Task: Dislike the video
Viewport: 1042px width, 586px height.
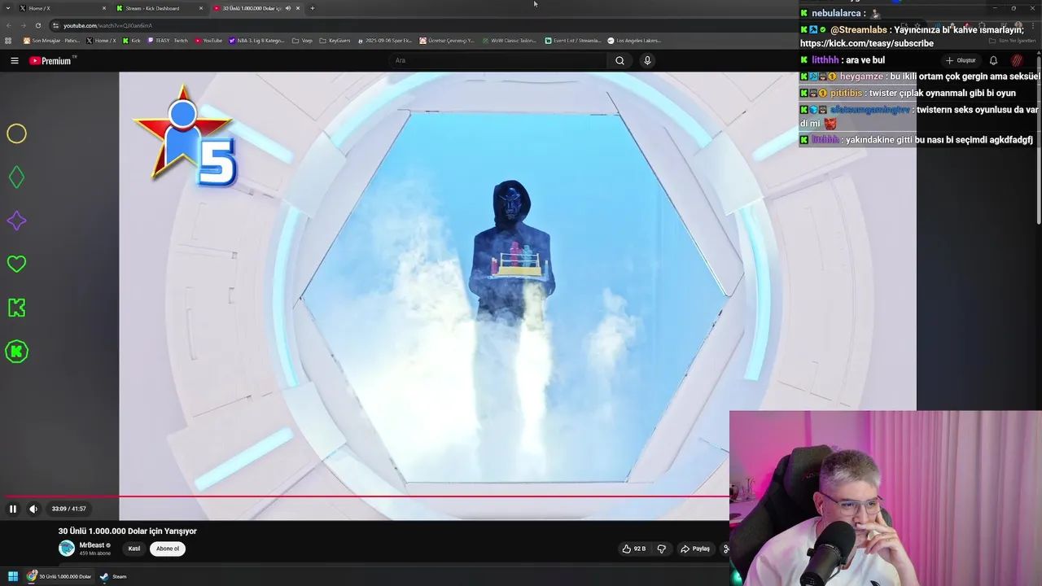Action: coord(662,549)
